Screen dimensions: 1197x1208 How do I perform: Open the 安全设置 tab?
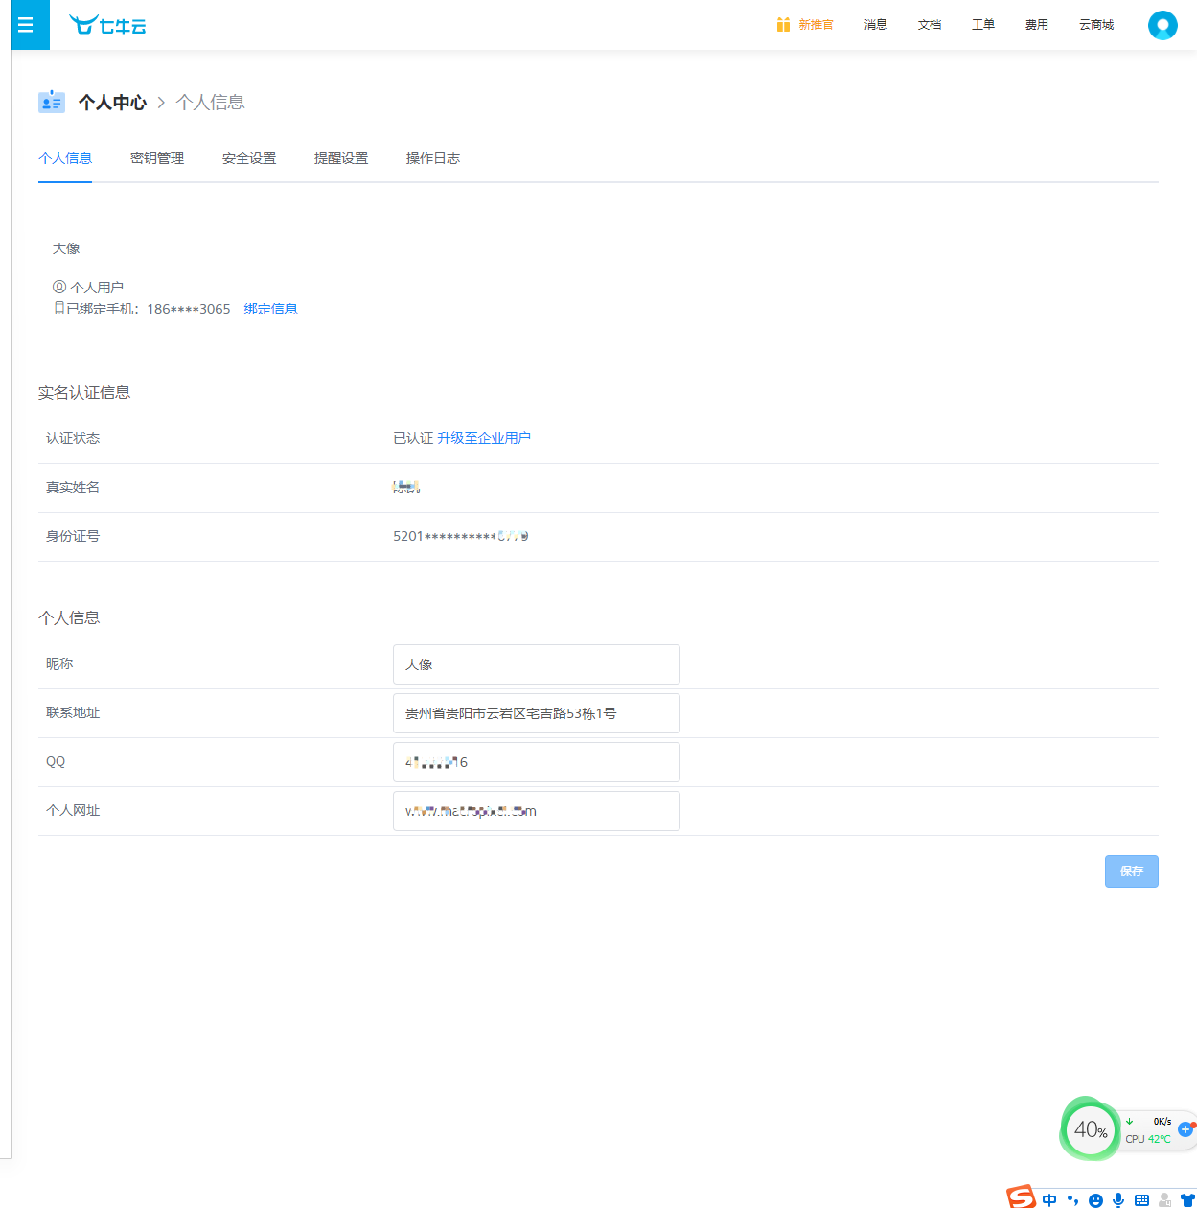pyautogui.click(x=249, y=158)
